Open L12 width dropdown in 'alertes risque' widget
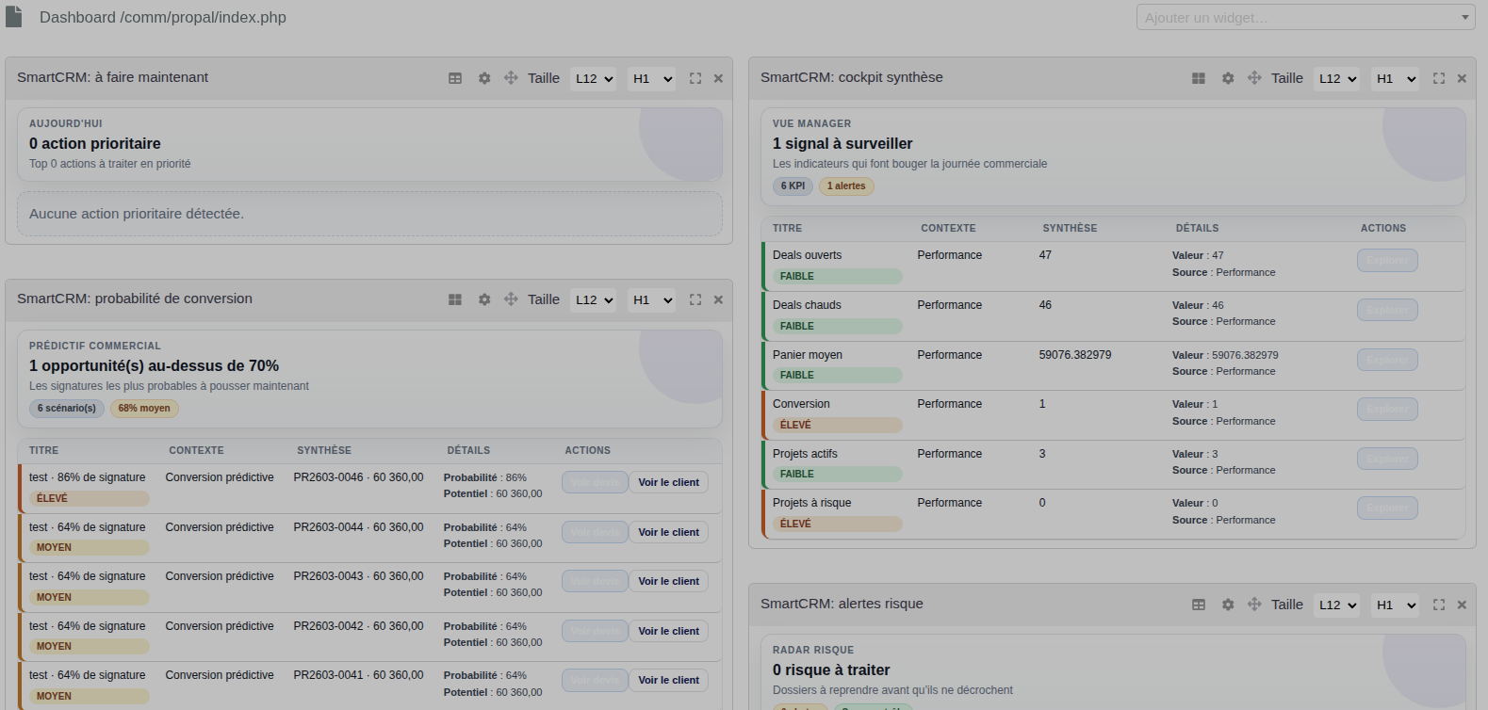Image resolution: width=1488 pixels, height=710 pixels. point(1336,605)
